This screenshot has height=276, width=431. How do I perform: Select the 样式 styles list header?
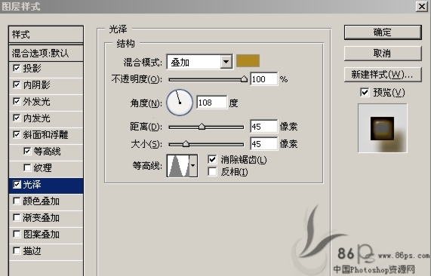[46, 35]
